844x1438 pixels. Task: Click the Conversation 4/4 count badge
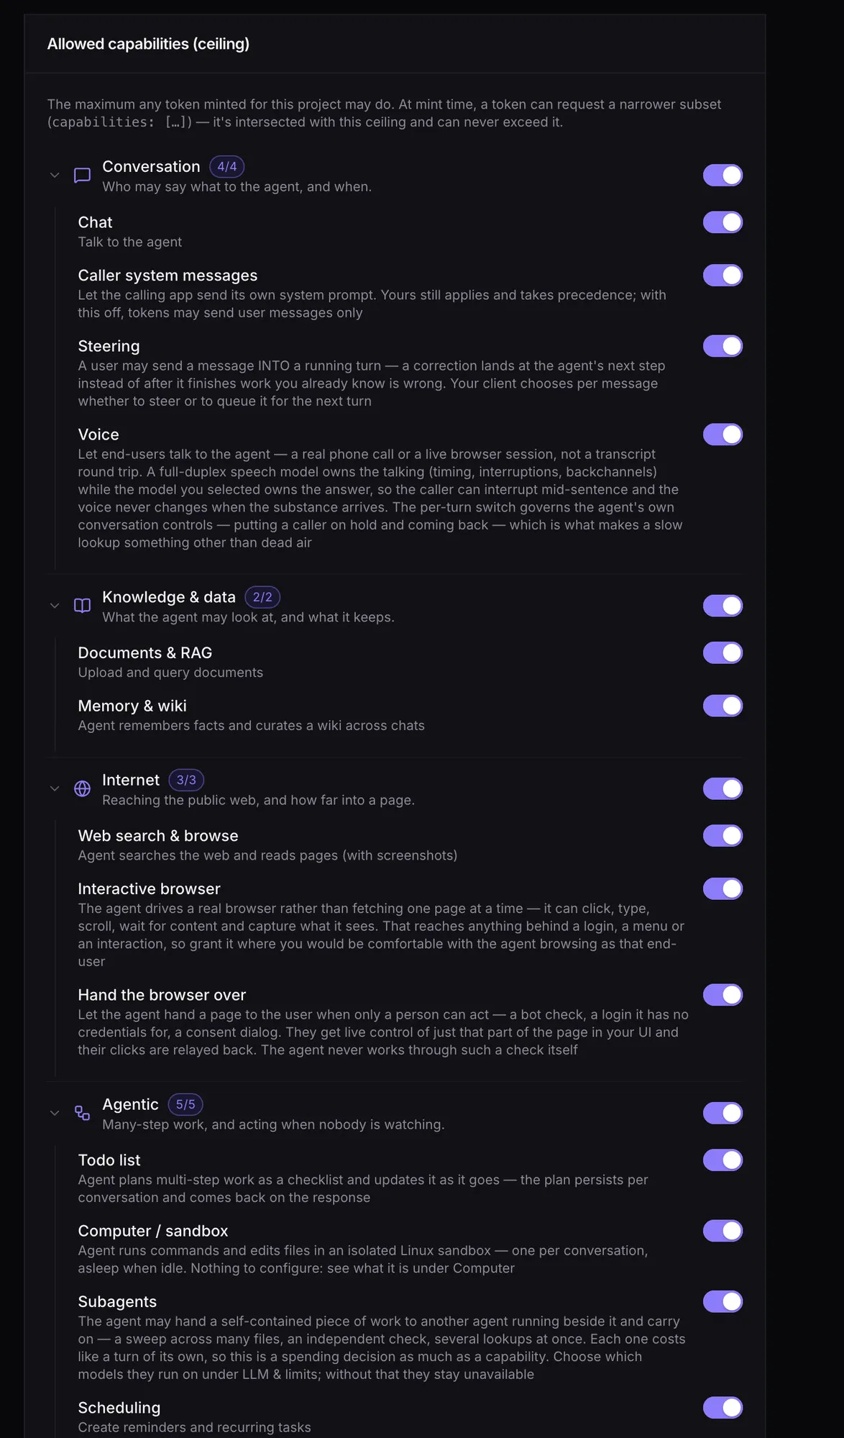tap(227, 167)
